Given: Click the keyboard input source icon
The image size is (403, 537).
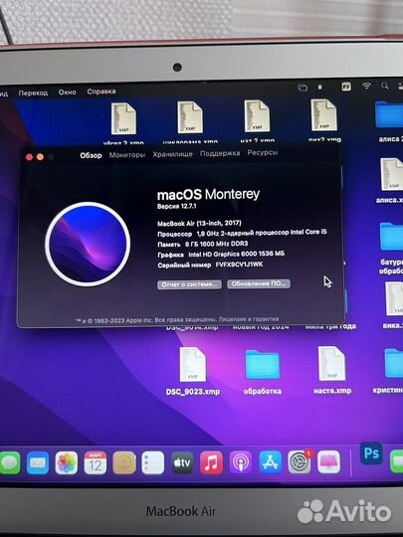Looking at the screenshot, I should (x=346, y=87).
